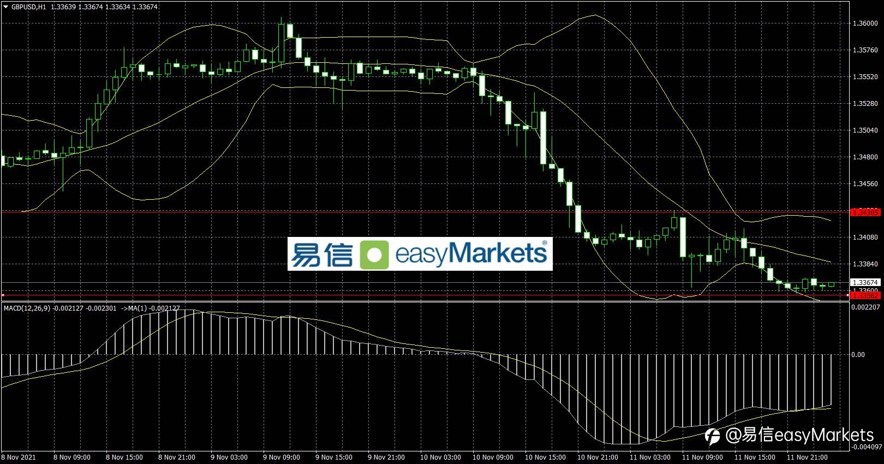Screen dimensions: 884x464
Task: Click the 9 Nov 21:00 time label
Action: 386,457
